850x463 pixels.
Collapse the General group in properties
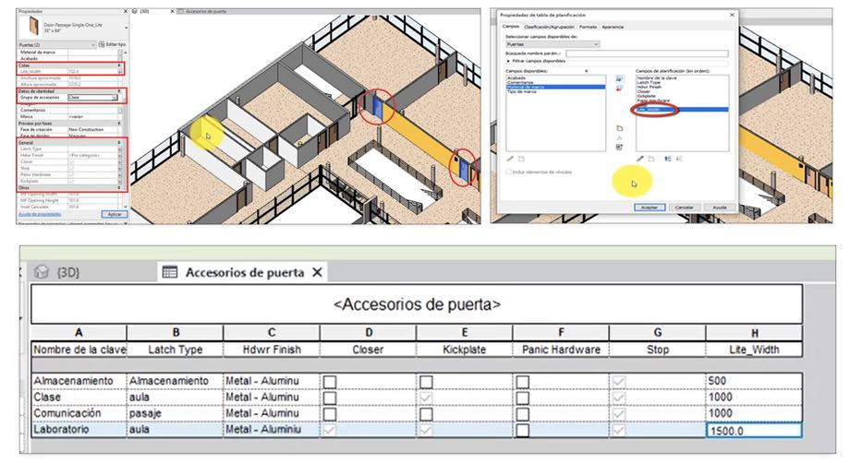pos(120,142)
